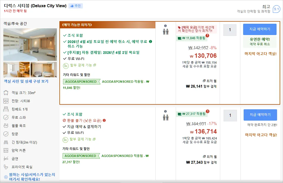Click ₩ 27,343 할부 결제 monthly amount
The width and height of the screenshot is (283, 183).
(x=201, y=162)
